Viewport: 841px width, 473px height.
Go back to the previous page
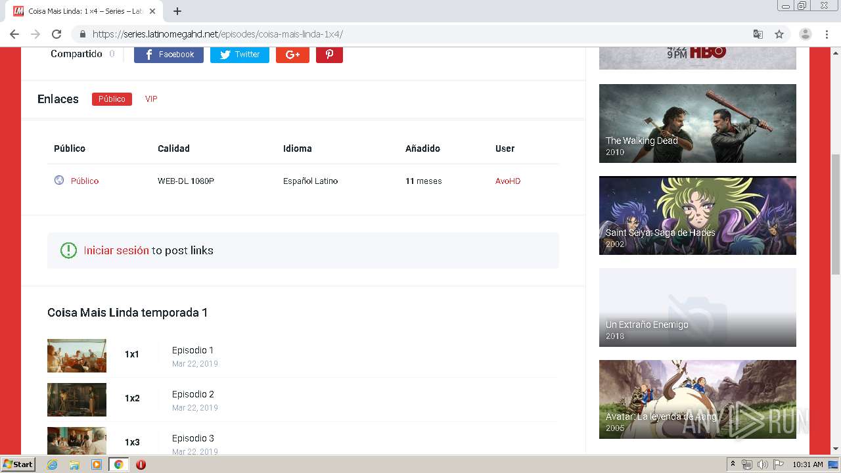coord(14,34)
